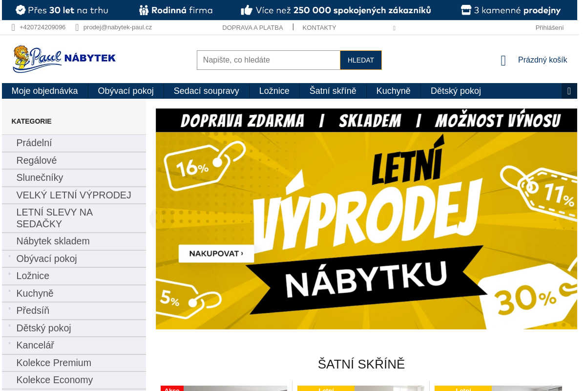Open Dětský pokoj sidebar category link
This screenshot has width=586, height=391.
tap(44, 328)
